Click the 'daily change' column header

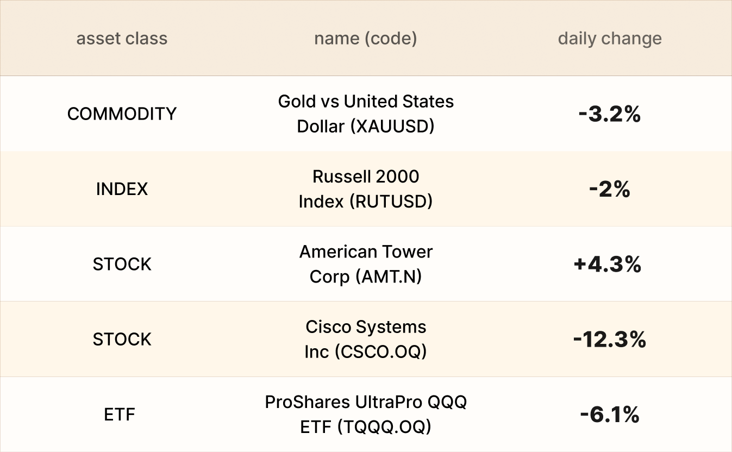(609, 39)
